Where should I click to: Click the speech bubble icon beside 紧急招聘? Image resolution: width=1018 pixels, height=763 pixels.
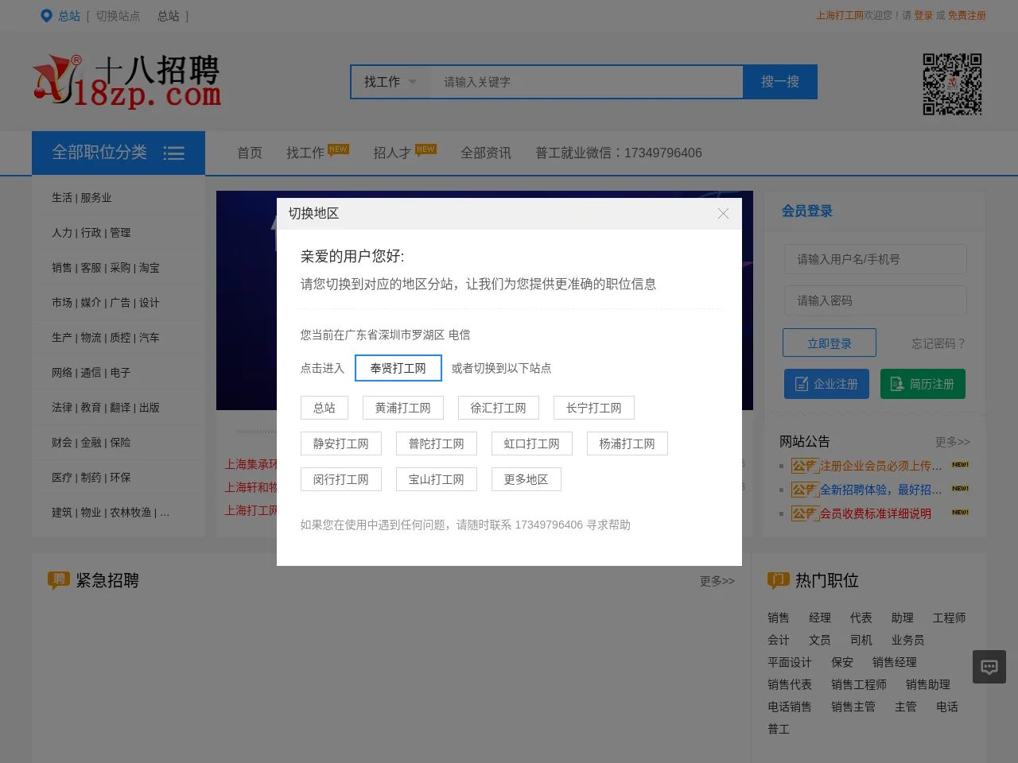point(59,580)
